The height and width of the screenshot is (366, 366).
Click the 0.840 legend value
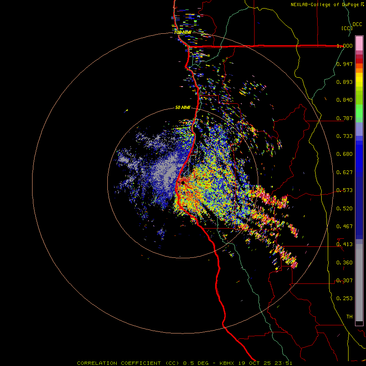344,100
